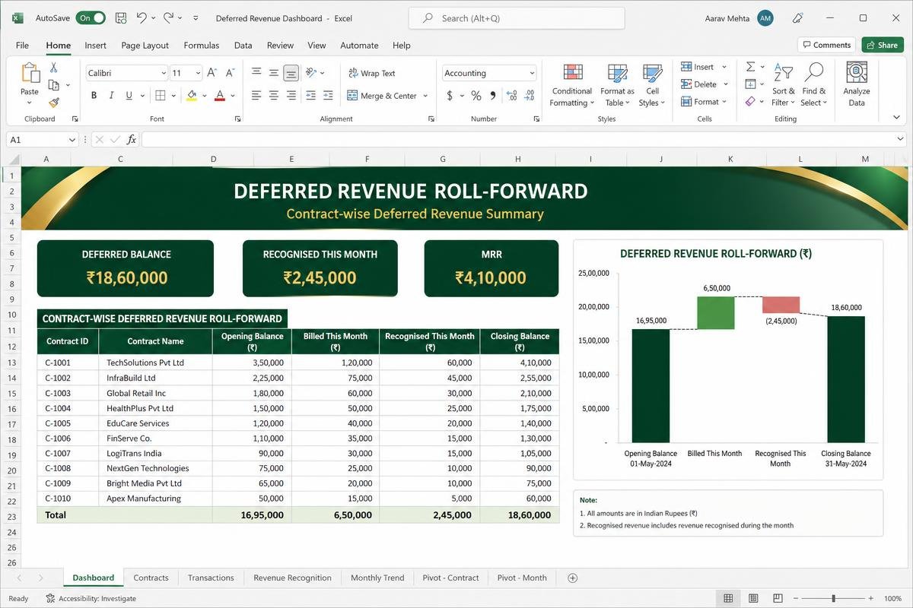The height and width of the screenshot is (608, 913).
Task: Click the Comma Style icon
Action: (x=493, y=96)
